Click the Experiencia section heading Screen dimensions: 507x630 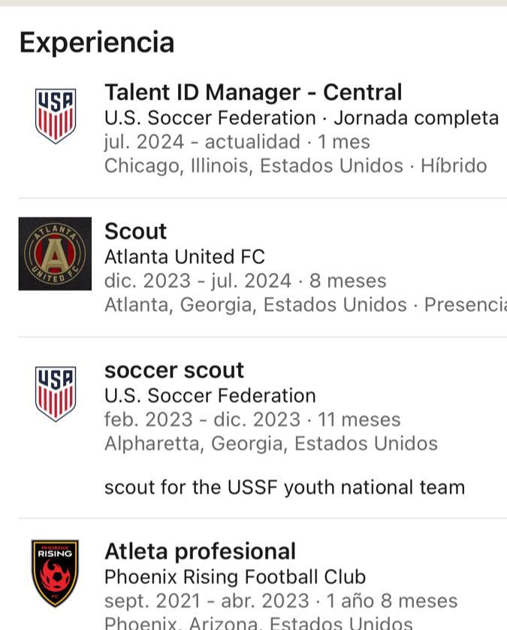[x=97, y=42]
